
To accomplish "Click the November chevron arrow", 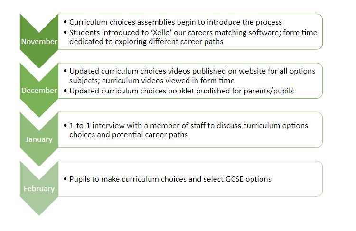I will click(39, 41).
